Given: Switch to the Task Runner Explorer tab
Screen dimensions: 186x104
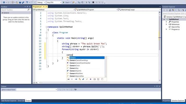Looking at the screenshot, I should [9, 101].
